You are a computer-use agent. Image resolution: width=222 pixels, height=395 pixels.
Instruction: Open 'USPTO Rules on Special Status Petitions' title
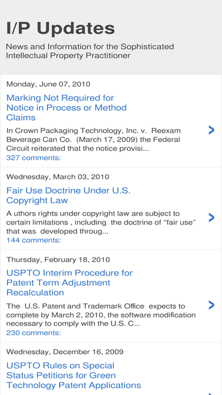pos(73,375)
